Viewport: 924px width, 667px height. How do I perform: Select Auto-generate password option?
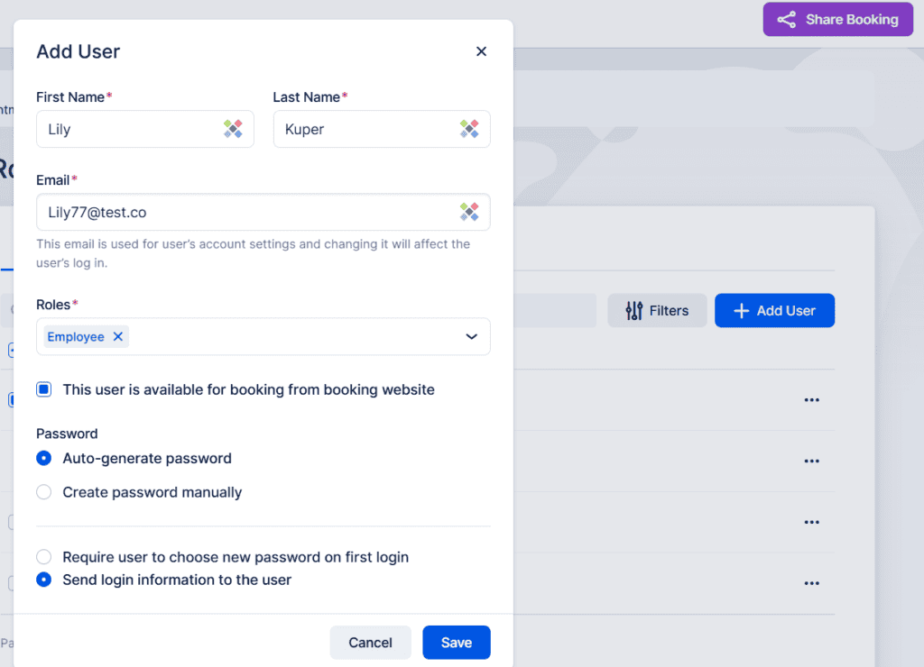coord(43,458)
